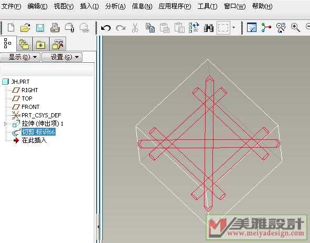Save the model with the floppy icon
Screen dimensions: 310x243
pyautogui.click(x=40, y=28)
